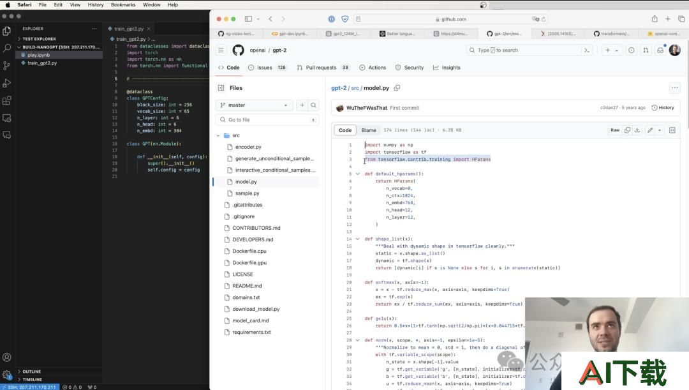The width and height of the screenshot is (689, 390).
Task: Open VS Code Source Control icon
Action: click(6, 66)
